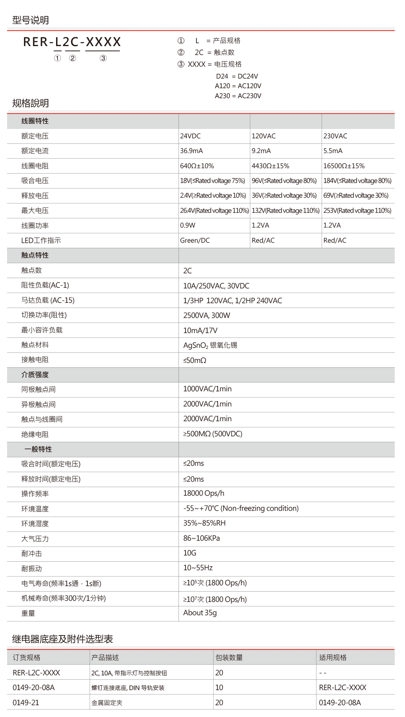The height and width of the screenshot is (717, 405).
Task: Click the 35%~85%RH humidity value
Action: click(x=204, y=523)
